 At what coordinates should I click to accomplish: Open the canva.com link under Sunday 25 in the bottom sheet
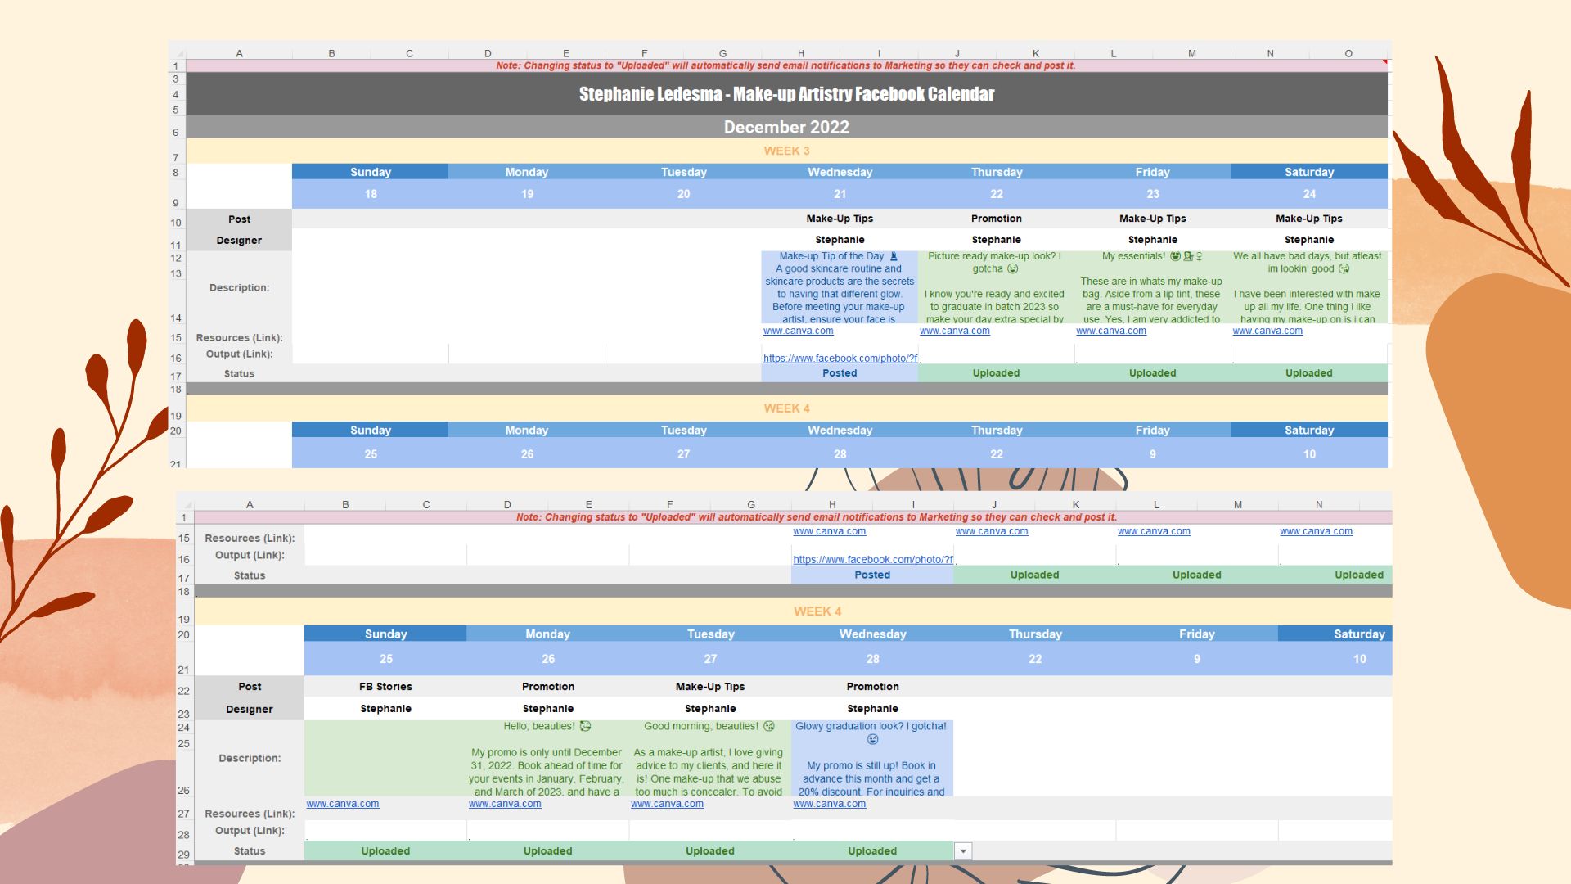[342, 804]
